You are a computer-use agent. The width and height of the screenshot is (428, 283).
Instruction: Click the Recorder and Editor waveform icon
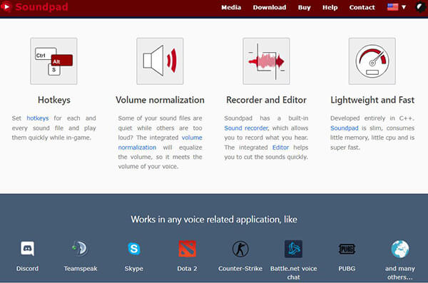coord(266,61)
